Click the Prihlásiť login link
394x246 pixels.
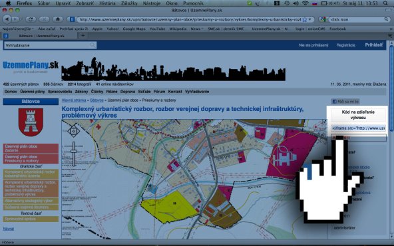pyautogui.click(x=374, y=45)
